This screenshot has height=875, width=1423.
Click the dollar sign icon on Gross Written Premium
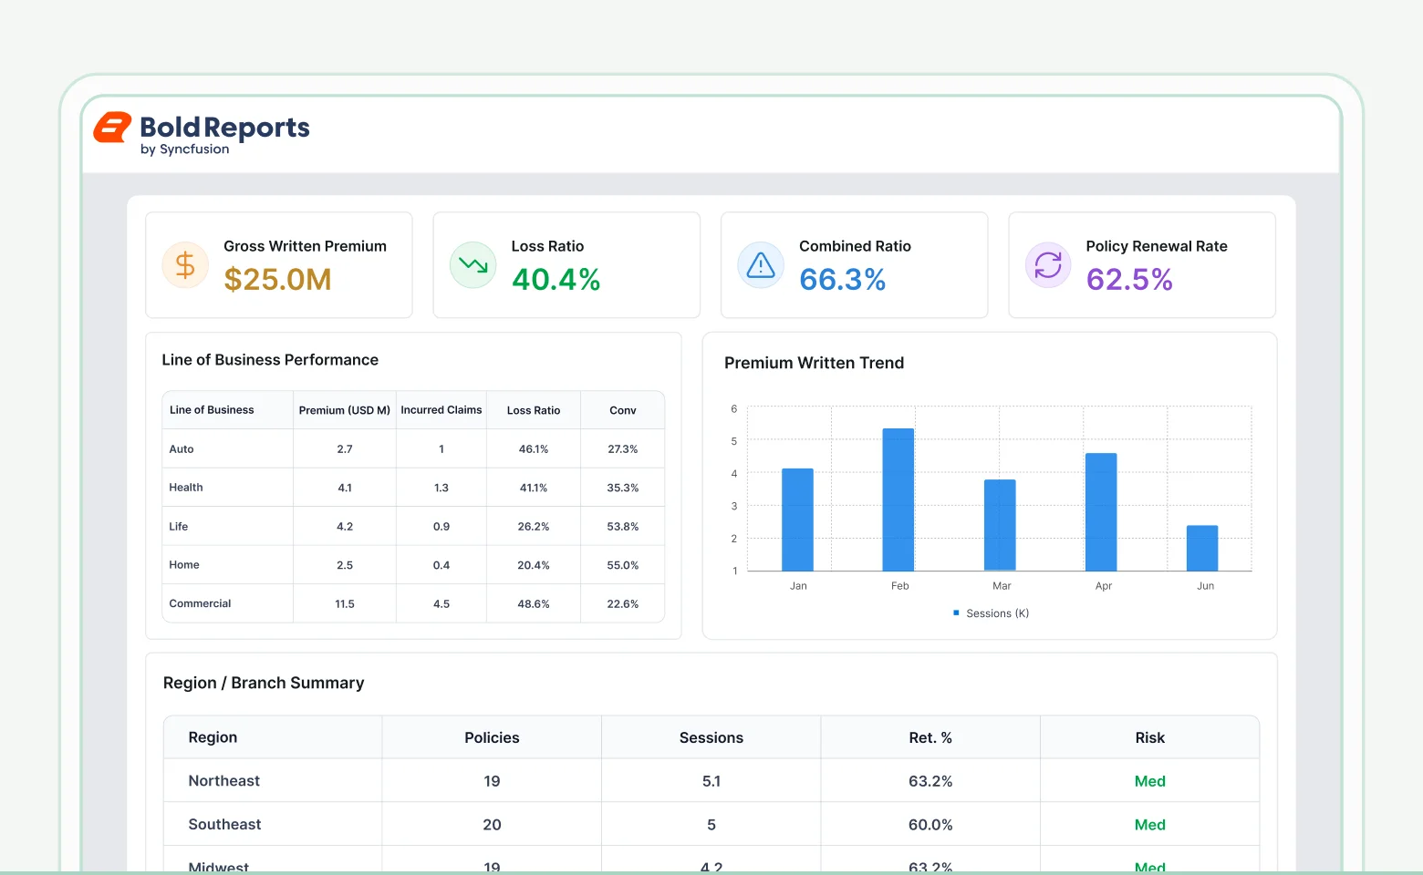pyautogui.click(x=185, y=265)
